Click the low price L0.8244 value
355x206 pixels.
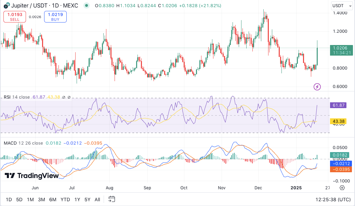146,6
